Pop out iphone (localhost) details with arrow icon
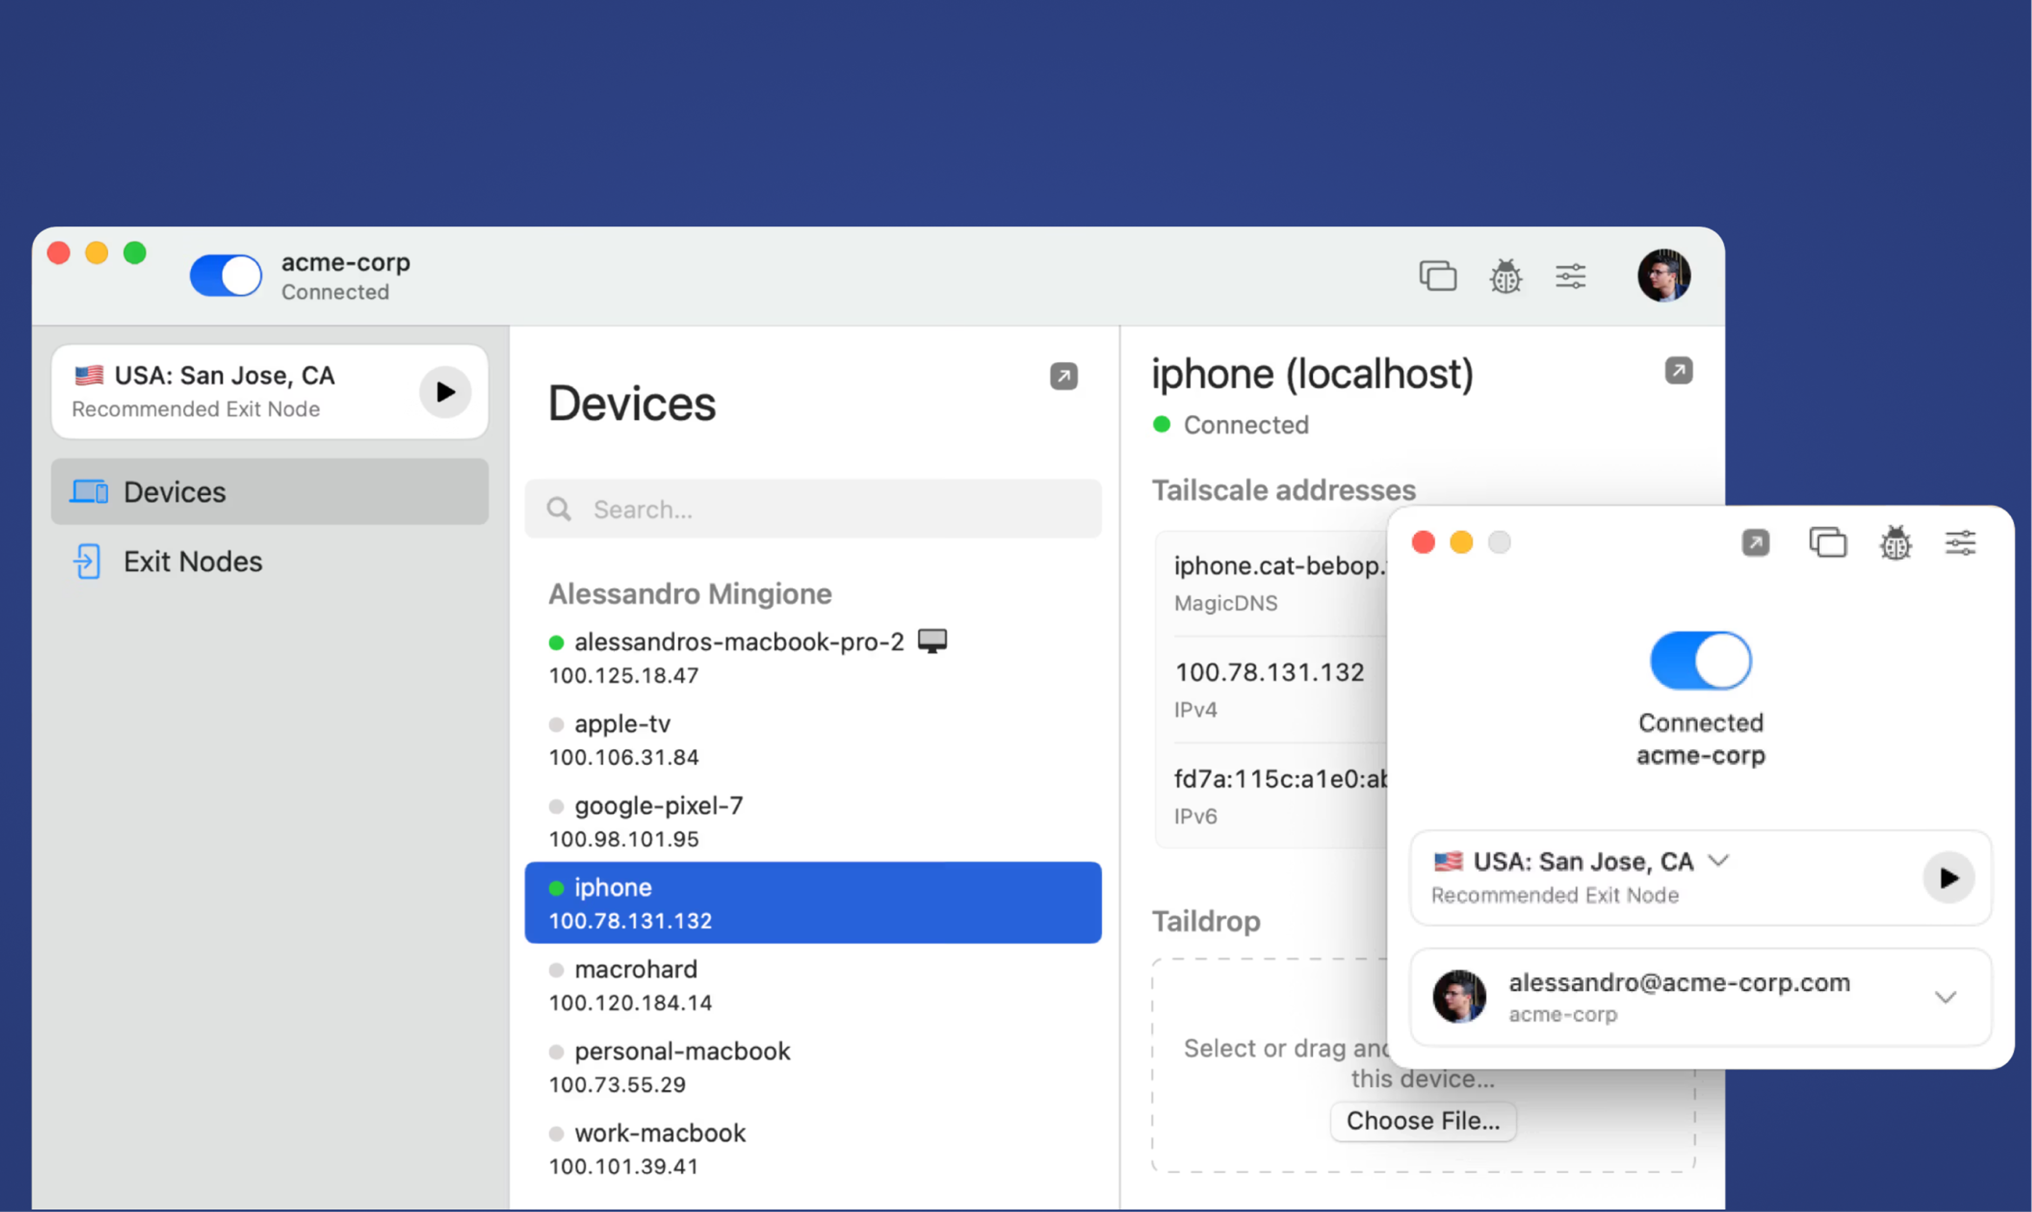The height and width of the screenshot is (1212, 2032). click(1679, 371)
